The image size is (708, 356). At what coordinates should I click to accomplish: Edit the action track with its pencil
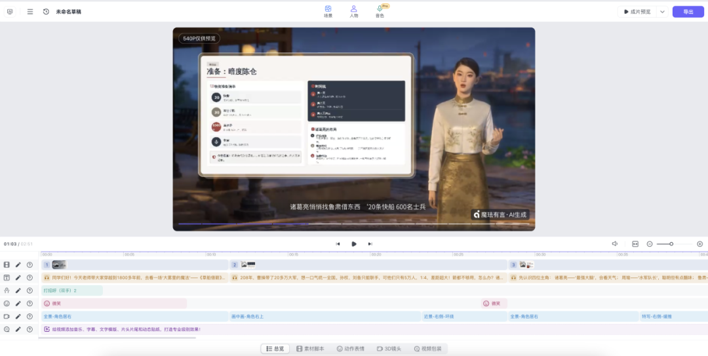point(18,290)
